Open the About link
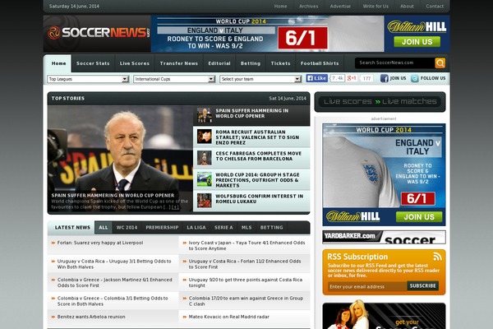Screen dimensions: 493x329 click(x=407, y=6)
